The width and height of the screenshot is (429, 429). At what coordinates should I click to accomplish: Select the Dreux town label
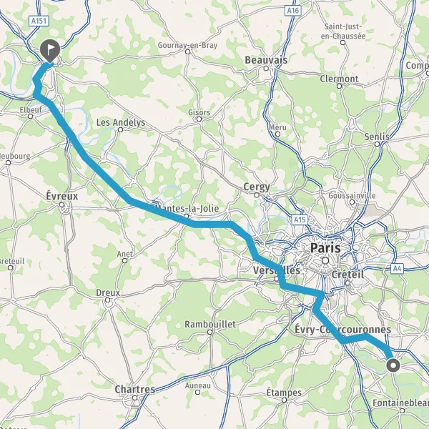(x=108, y=292)
